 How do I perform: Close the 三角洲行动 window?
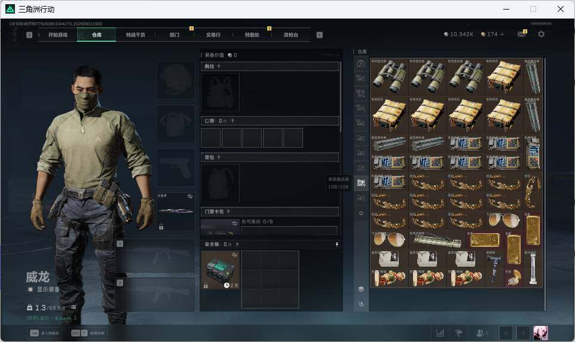point(560,9)
